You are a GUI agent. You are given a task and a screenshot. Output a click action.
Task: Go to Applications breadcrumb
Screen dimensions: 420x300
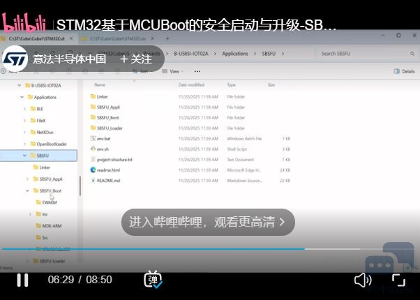[x=235, y=54]
